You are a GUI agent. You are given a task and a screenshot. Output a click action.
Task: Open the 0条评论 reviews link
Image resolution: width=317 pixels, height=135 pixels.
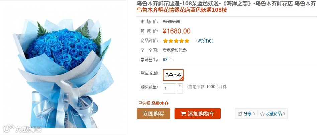point(205,41)
